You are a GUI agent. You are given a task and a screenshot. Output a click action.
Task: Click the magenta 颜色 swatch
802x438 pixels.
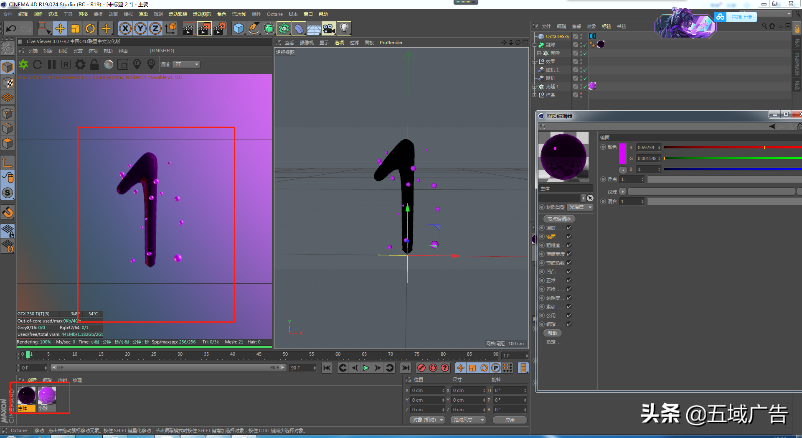coord(622,153)
